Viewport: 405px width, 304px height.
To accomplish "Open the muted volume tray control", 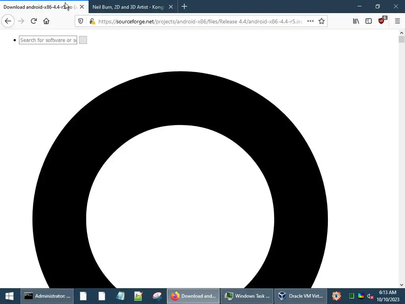I will 370,296.
